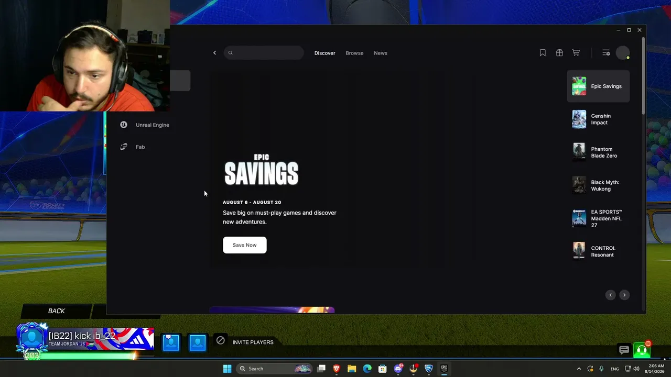Launch Brave browser from the taskbar
Viewport: 671px width, 377px height.
(x=337, y=369)
